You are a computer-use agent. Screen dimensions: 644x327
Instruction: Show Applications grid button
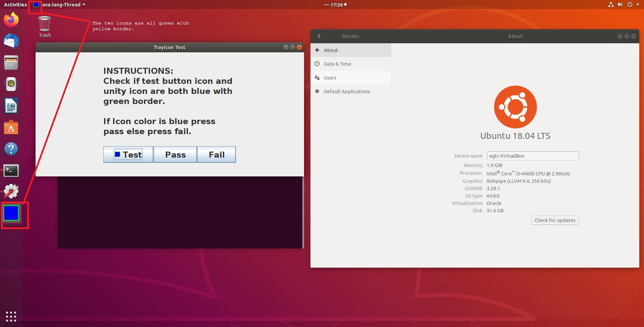click(11, 316)
